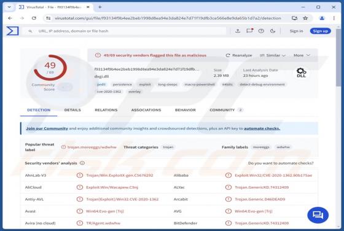Expand the Similar dropdown
This screenshot has height=231, width=344.
pos(273,55)
